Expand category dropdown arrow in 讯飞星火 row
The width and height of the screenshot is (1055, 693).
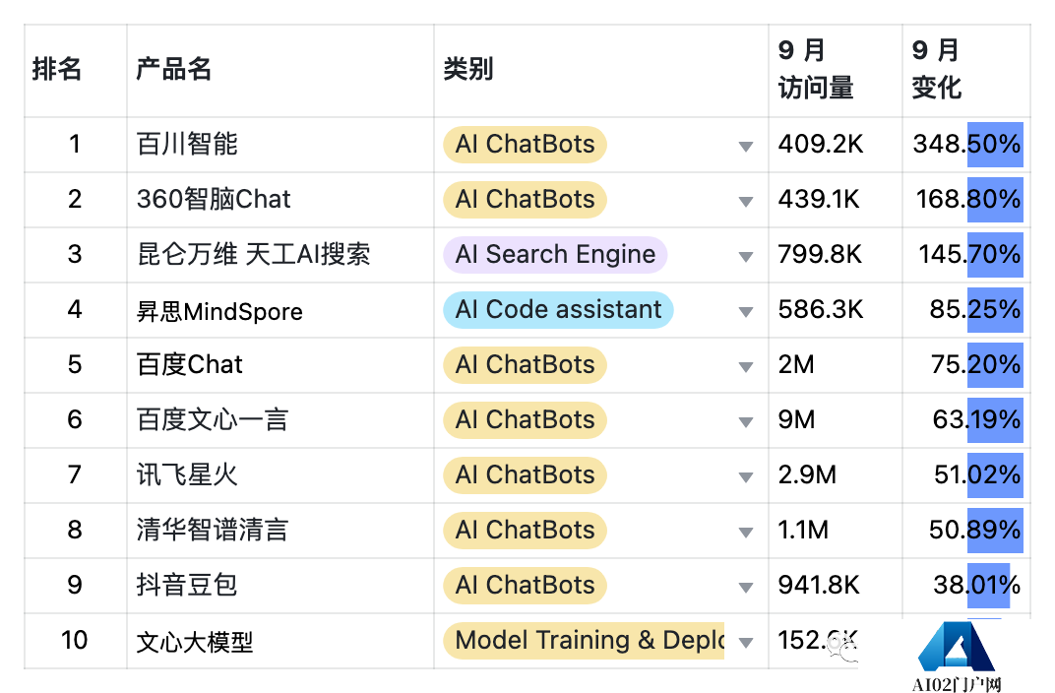tap(746, 477)
